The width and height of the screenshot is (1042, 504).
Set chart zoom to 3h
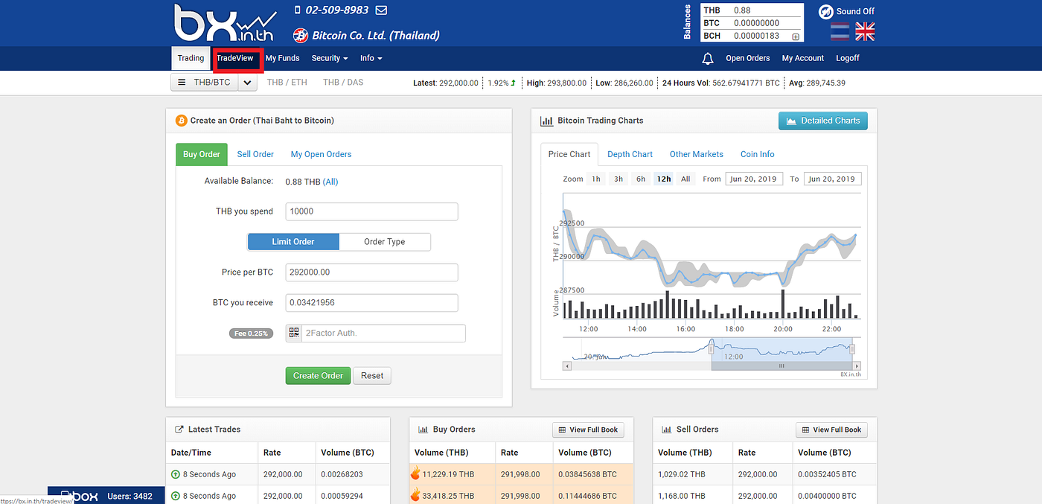tap(619, 179)
